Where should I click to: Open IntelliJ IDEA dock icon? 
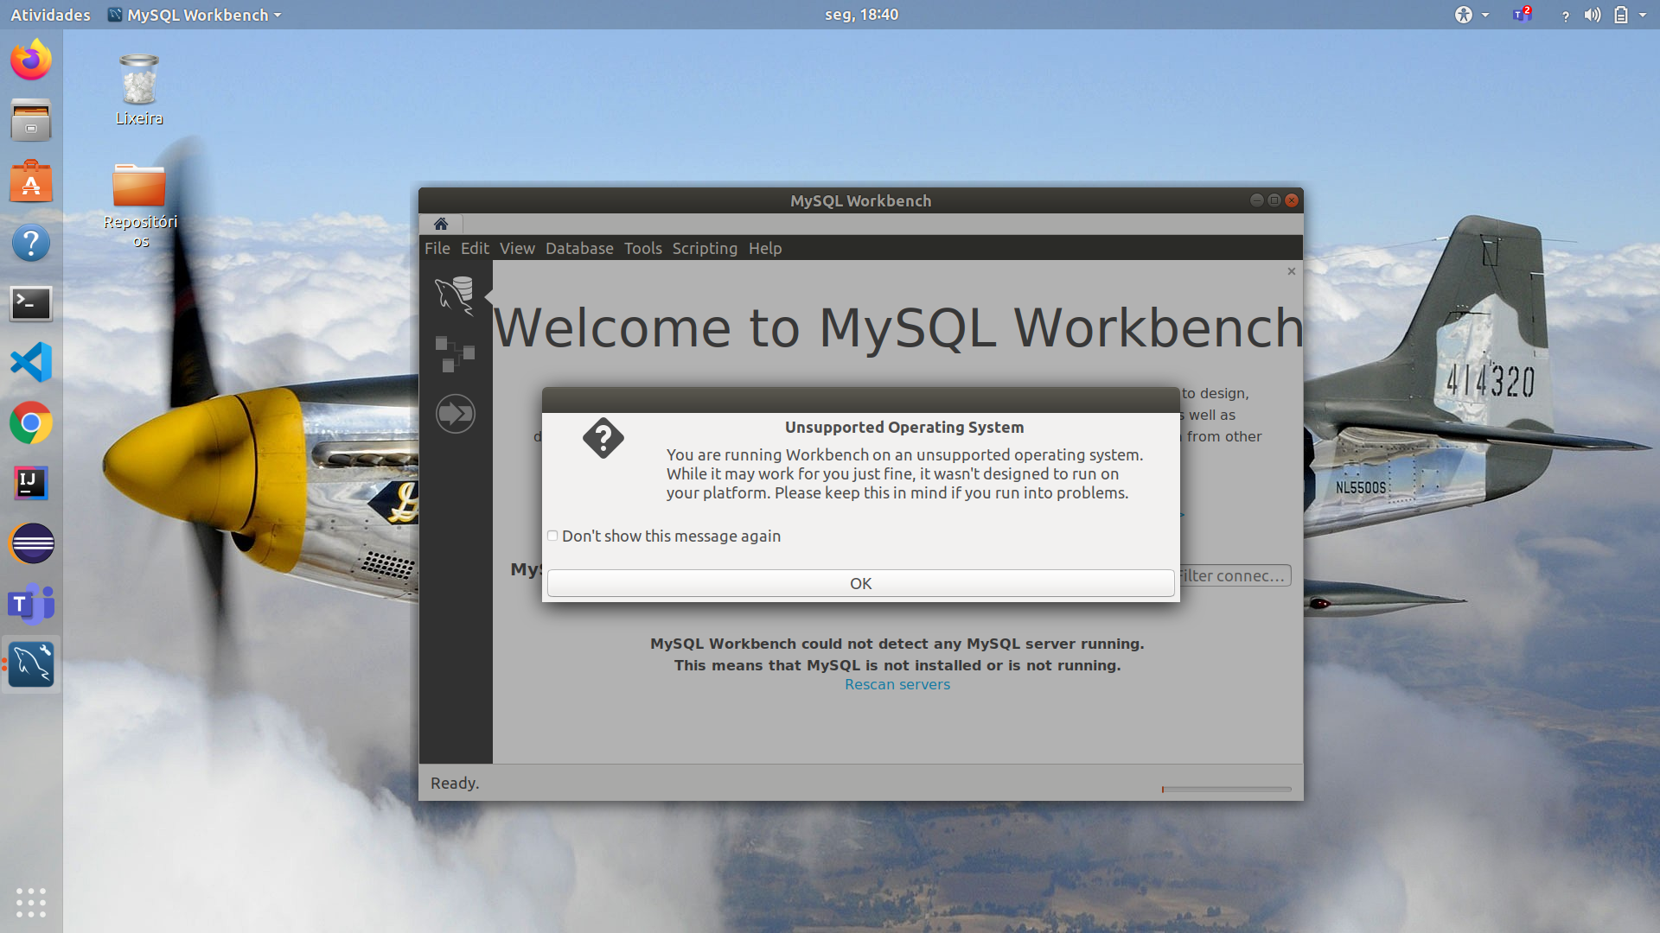[31, 484]
